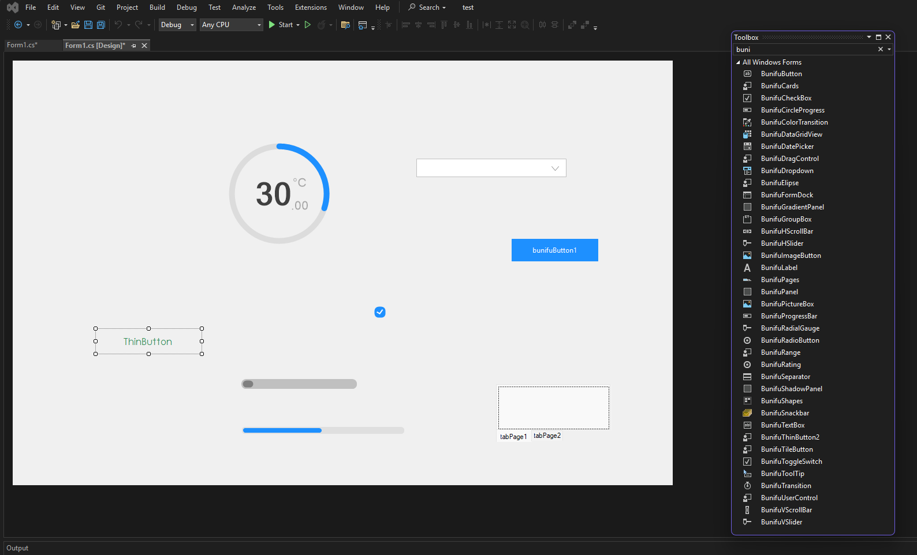Open the Debug configuration dropdown
917x555 pixels.
click(x=177, y=25)
